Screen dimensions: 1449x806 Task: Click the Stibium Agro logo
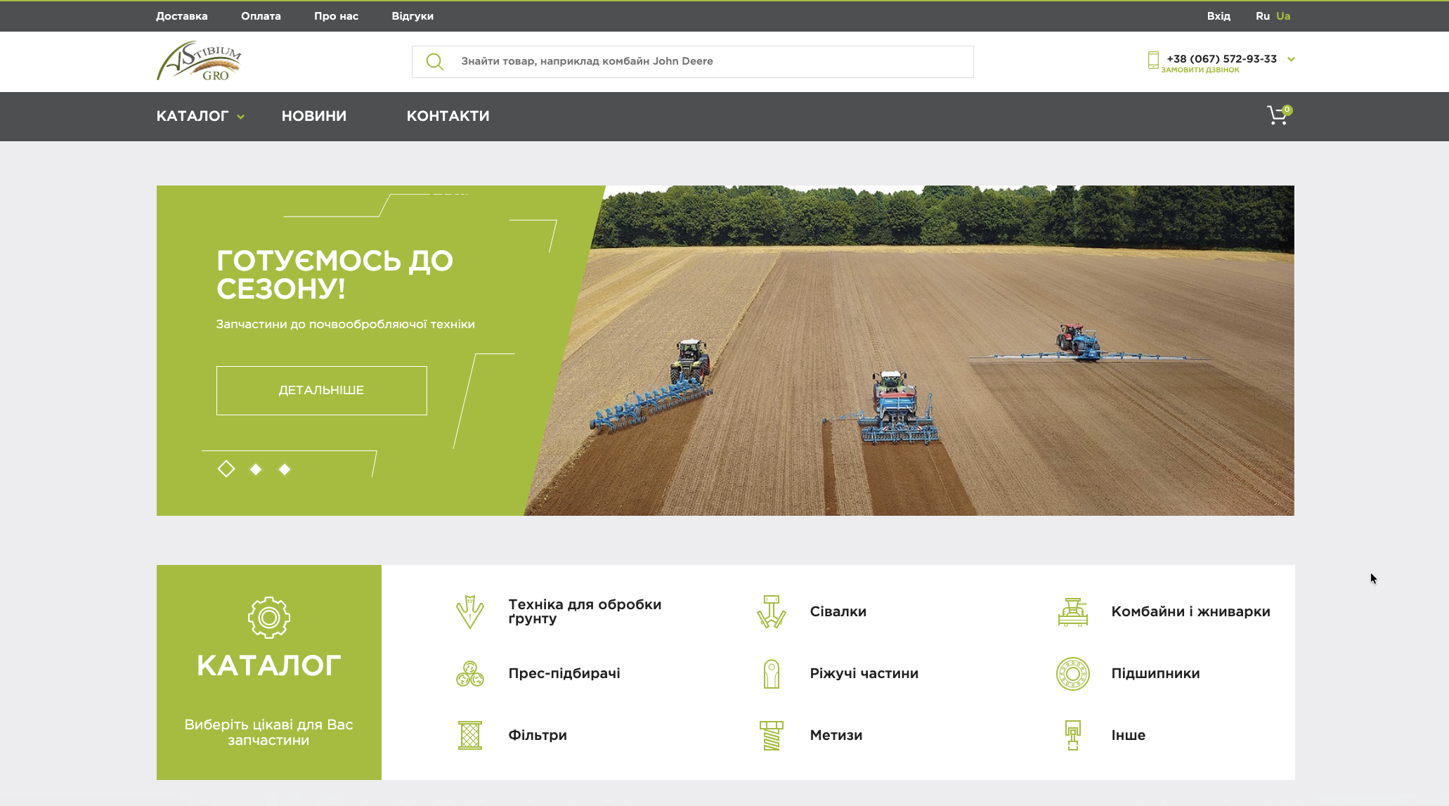tap(200, 61)
